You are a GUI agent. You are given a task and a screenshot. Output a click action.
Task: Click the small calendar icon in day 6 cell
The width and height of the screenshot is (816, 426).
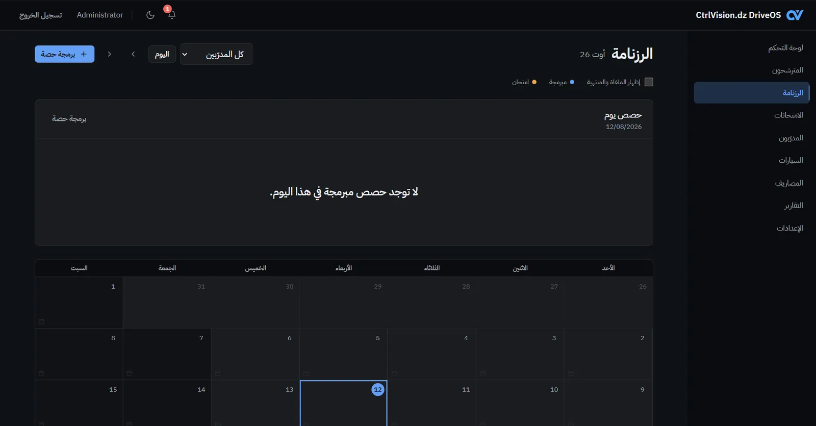[218, 373]
